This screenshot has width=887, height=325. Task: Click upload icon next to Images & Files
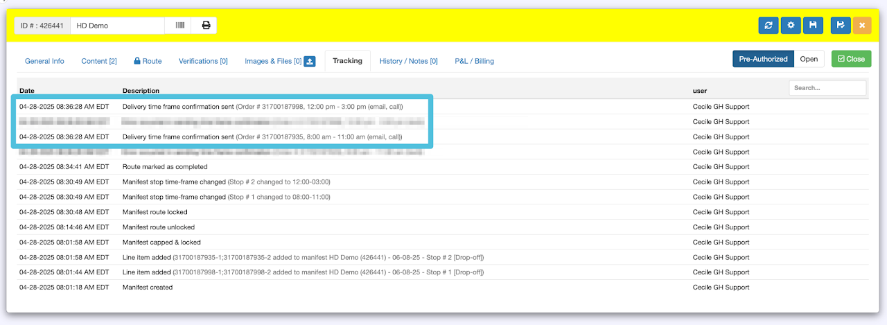click(x=310, y=61)
